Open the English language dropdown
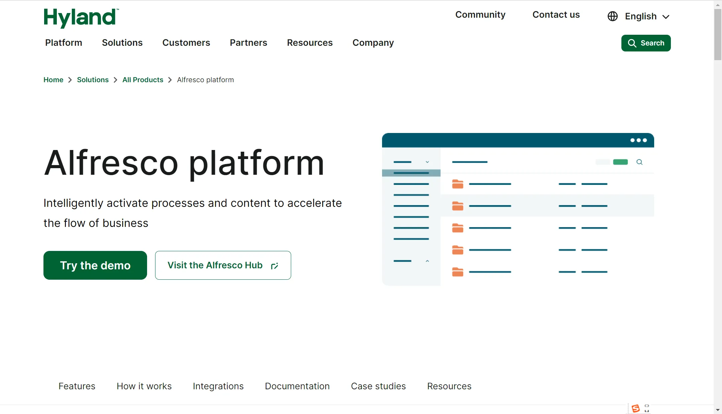 pos(647,16)
